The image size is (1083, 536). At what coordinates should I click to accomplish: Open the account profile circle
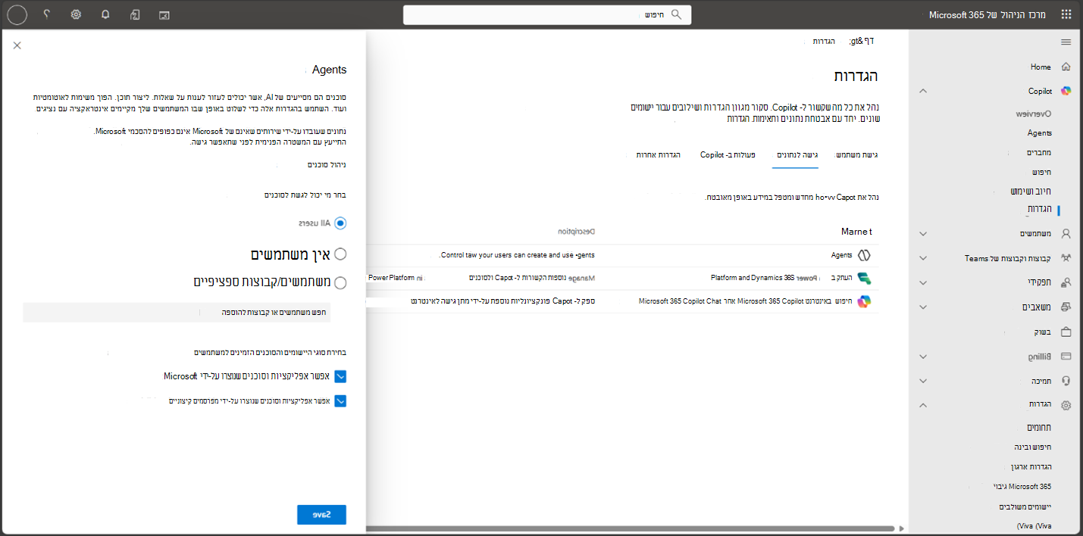(x=17, y=14)
